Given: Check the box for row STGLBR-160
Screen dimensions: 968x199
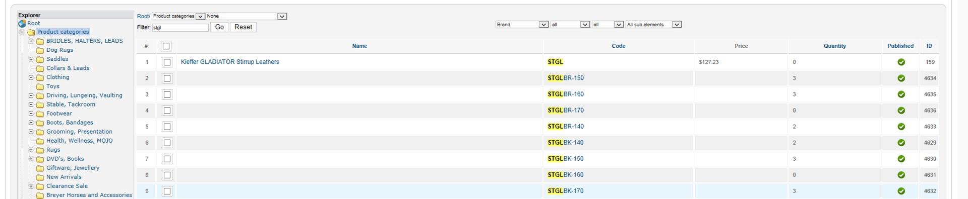Looking at the screenshot, I should (x=167, y=94).
